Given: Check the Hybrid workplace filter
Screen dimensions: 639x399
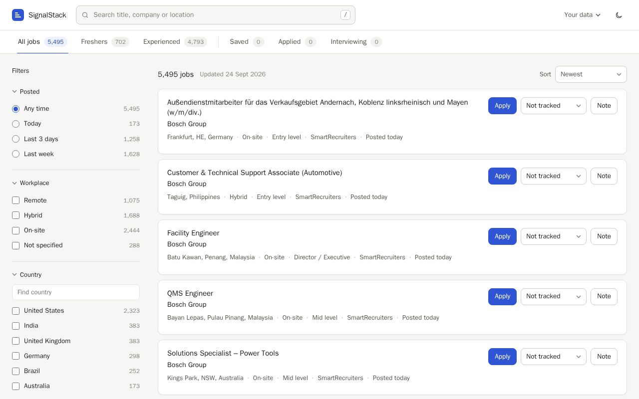Looking at the screenshot, I should pyautogui.click(x=16, y=215).
